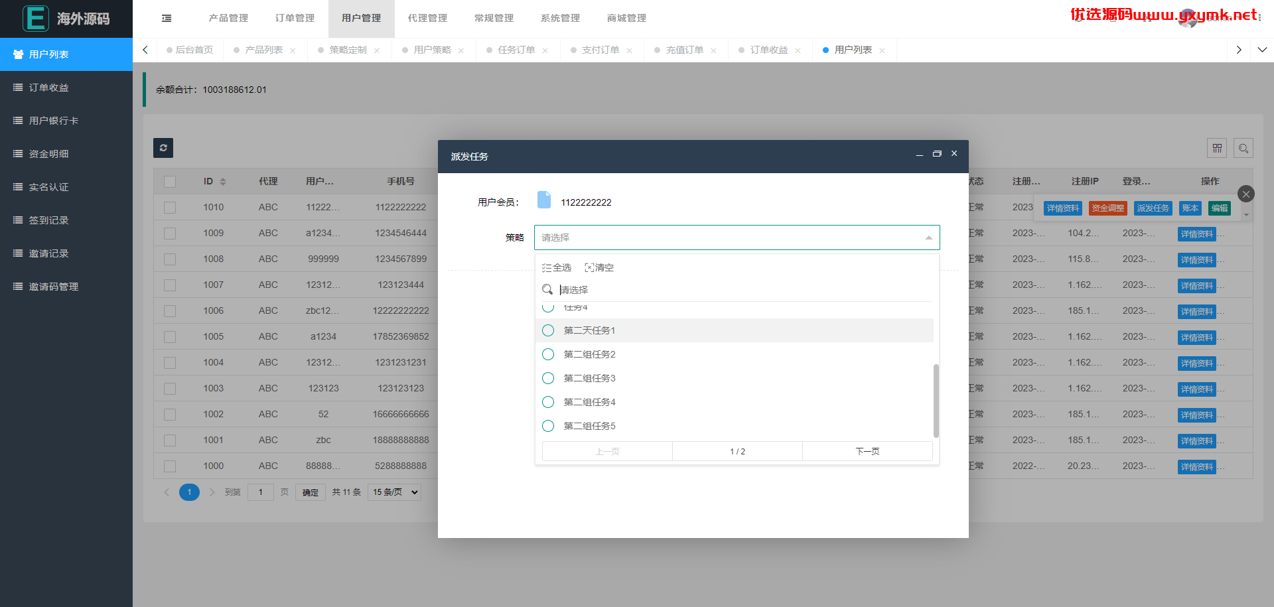The image size is (1274, 607).
Task: Click the refresh table icon button
Action: click(x=163, y=148)
